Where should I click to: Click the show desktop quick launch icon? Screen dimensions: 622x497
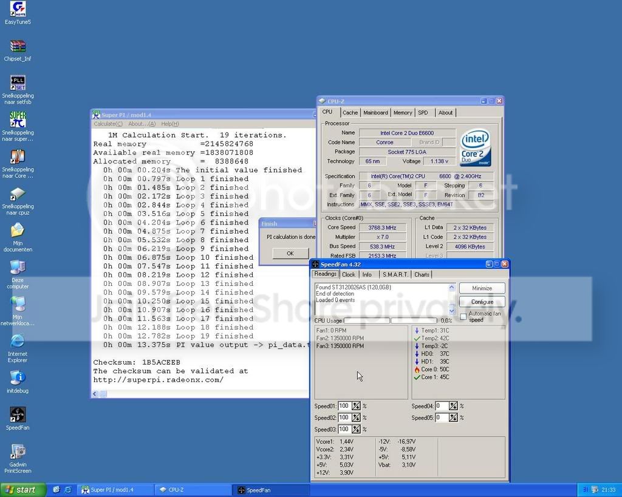point(56,490)
